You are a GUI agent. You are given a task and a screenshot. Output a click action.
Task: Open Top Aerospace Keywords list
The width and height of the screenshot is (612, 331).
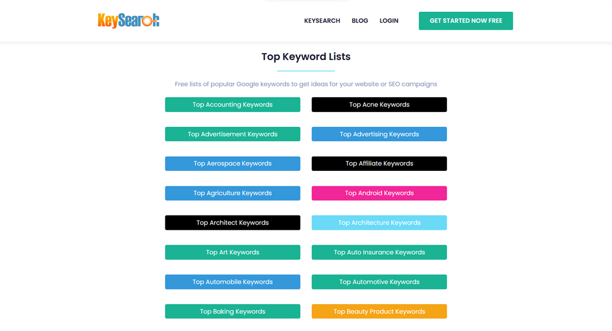[x=233, y=164]
